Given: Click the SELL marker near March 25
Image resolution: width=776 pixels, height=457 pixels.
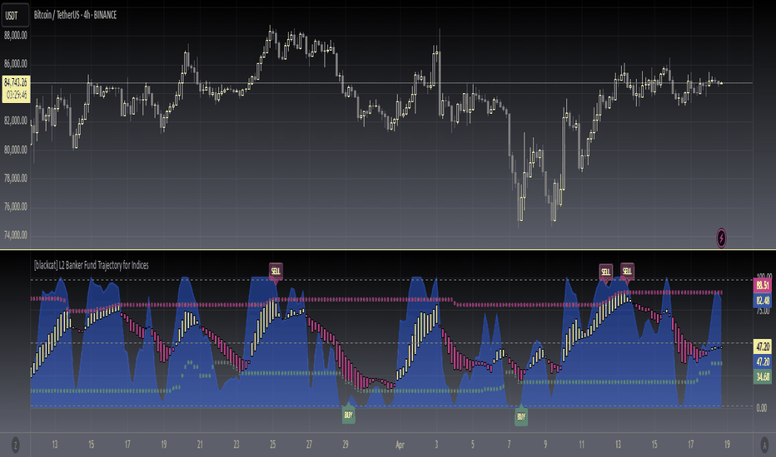Looking at the screenshot, I should 276,271.
